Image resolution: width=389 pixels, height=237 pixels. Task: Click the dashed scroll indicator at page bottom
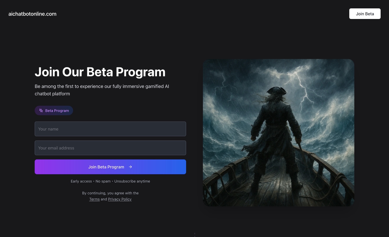click(x=194, y=235)
